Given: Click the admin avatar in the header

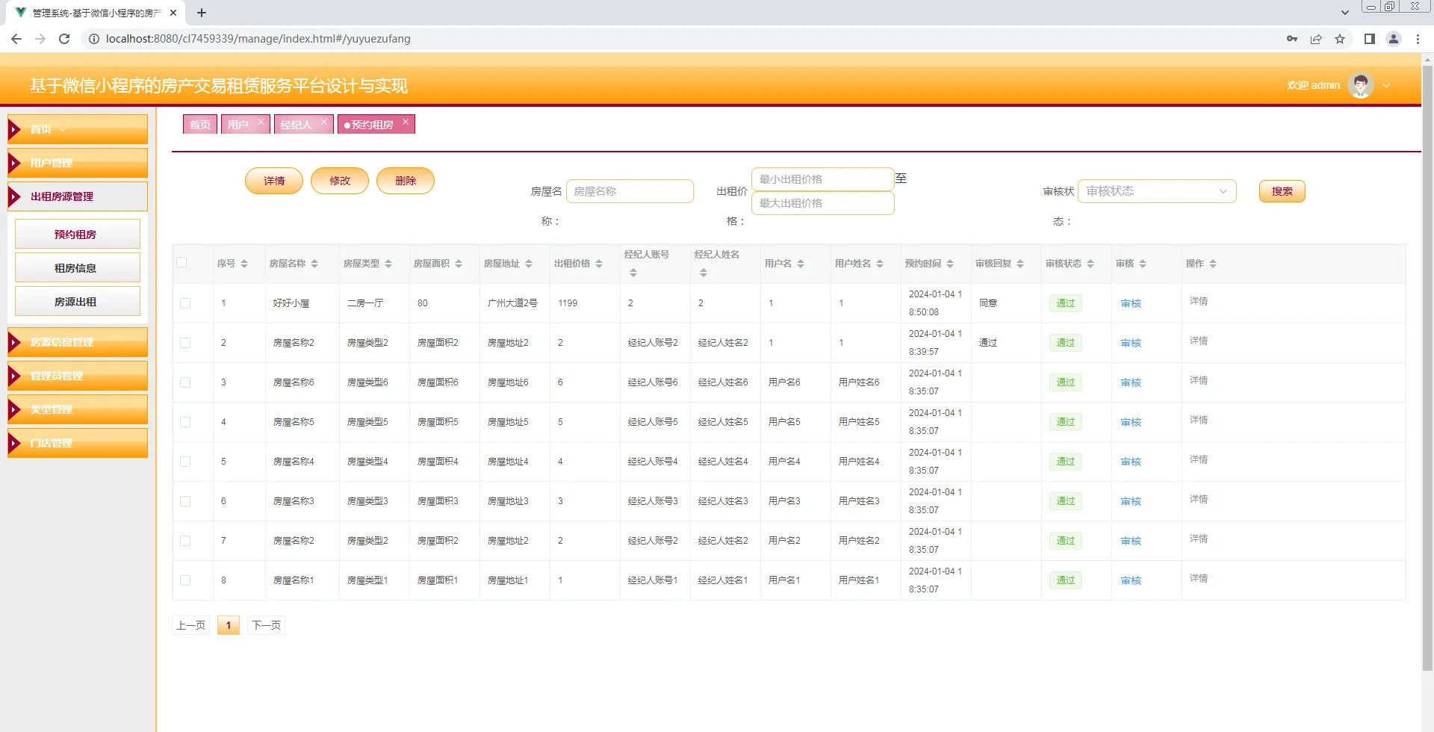Looking at the screenshot, I should (x=1361, y=85).
